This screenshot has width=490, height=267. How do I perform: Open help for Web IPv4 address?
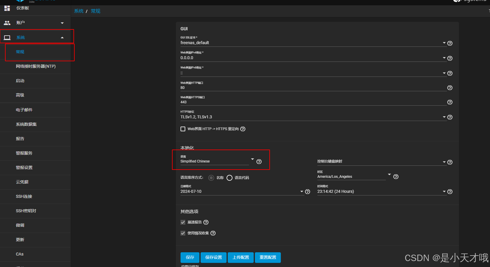coord(450,58)
